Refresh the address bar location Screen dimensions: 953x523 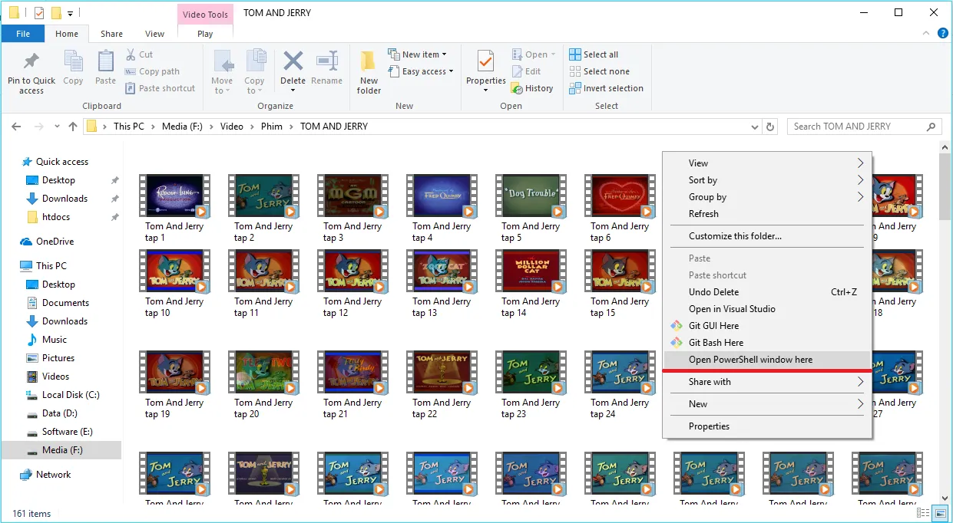click(x=771, y=127)
